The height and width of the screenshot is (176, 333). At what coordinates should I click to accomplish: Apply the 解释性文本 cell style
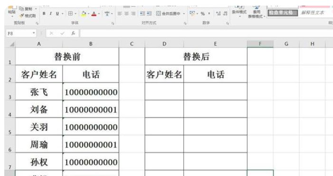[313, 13]
